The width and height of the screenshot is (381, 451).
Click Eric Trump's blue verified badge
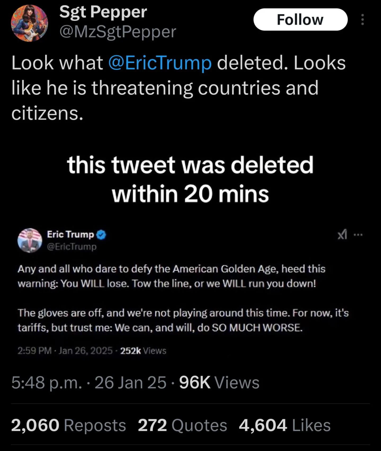(x=101, y=235)
